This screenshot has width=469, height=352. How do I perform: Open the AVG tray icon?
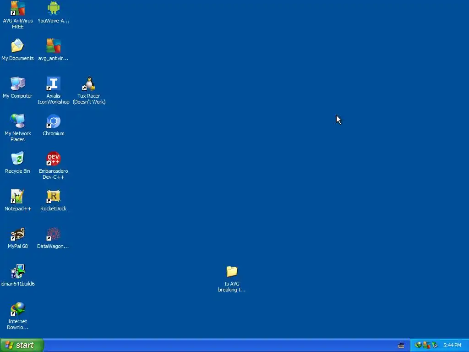(427, 345)
